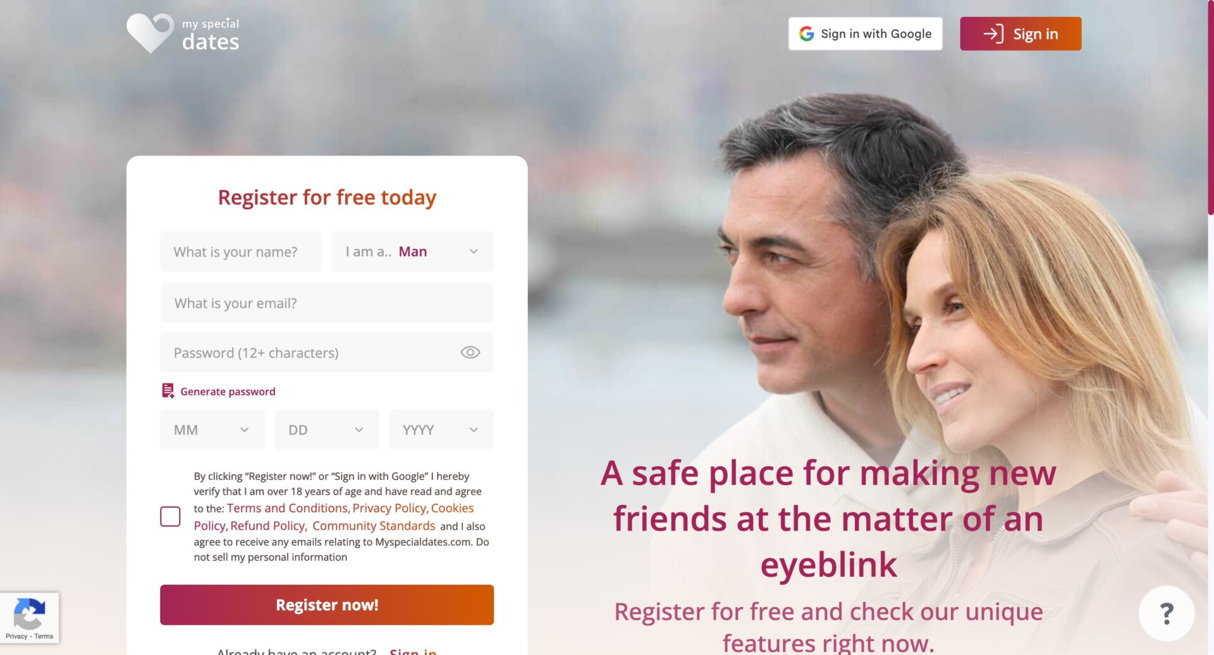1214x655 pixels.
Task: Open the "I am a.. Man" gender dropdown
Action: pos(413,251)
